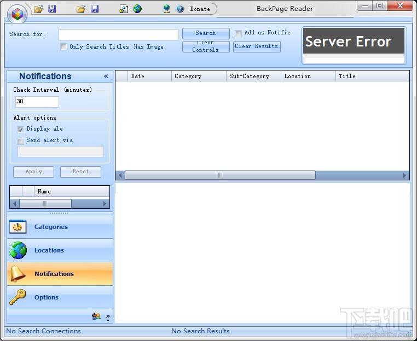The width and height of the screenshot is (417, 341).
Task: Click the Options key icon
Action: click(x=18, y=297)
